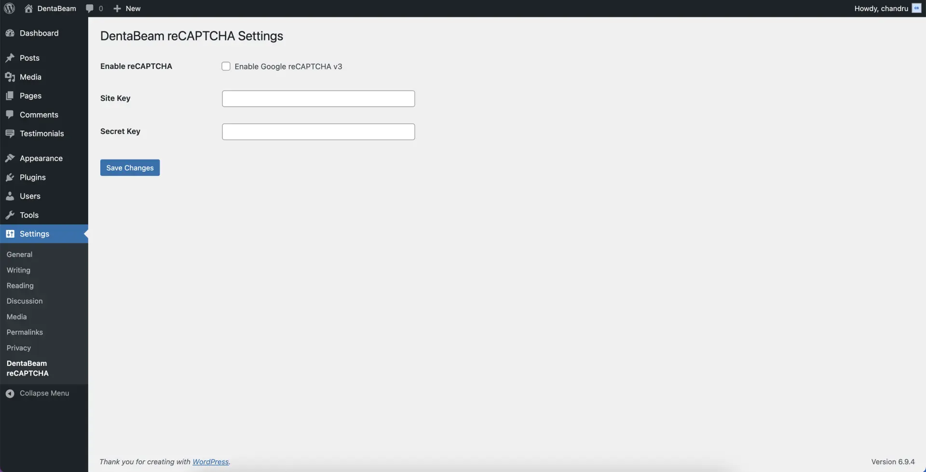Click the Settings sliders icon
Screen dimensions: 926x472
point(10,234)
